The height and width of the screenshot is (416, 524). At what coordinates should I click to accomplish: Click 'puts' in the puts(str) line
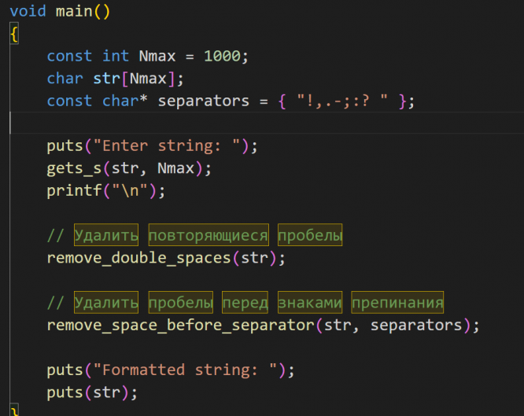pyautogui.click(x=65, y=392)
